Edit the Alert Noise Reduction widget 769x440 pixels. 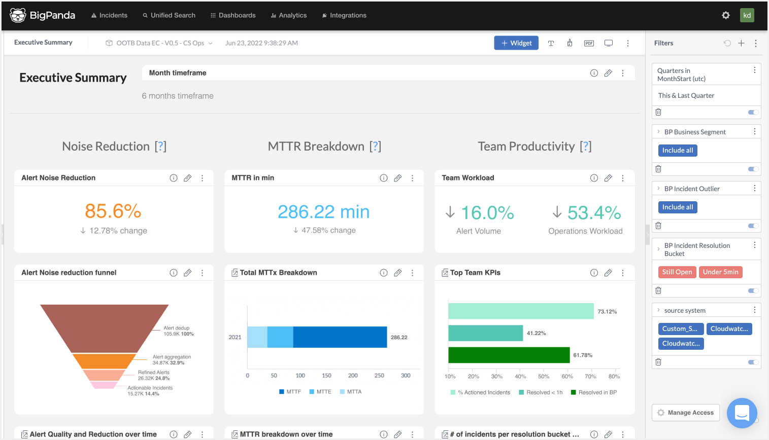(187, 178)
